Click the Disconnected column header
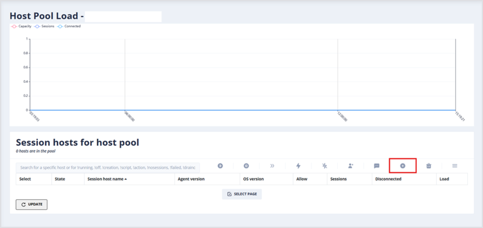 (x=388, y=179)
